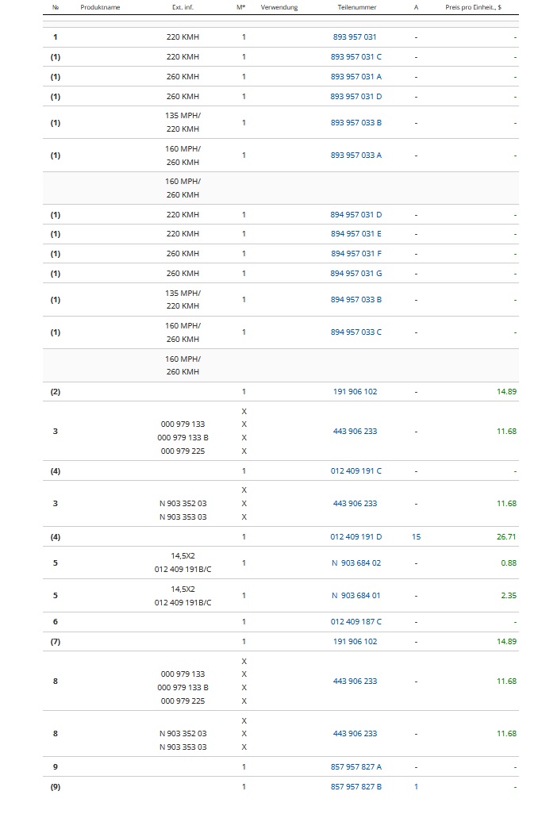Click the 15 availability value
The height and width of the screenshot is (814, 538).
tap(416, 537)
